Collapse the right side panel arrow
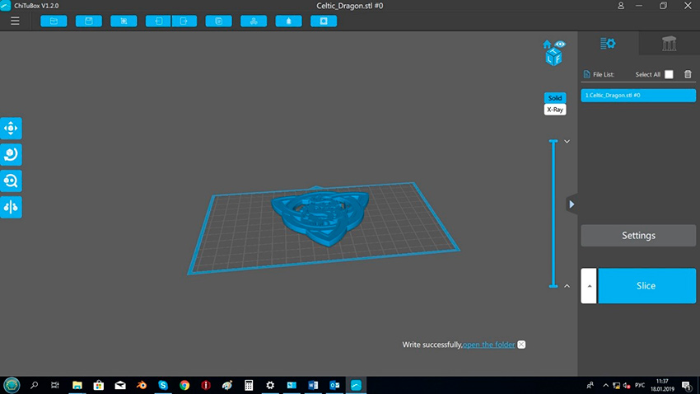The height and width of the screenshot is (394, 700). (x=572, y=204)
